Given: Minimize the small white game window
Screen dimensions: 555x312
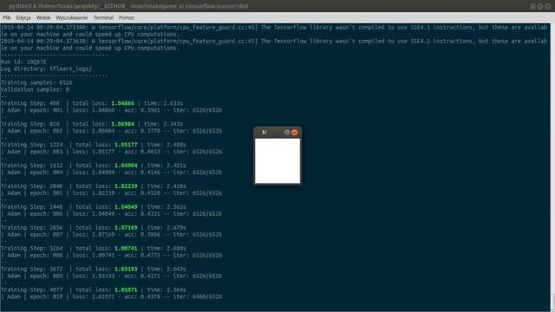Looking at the screenshot, I should coord(287,133).
